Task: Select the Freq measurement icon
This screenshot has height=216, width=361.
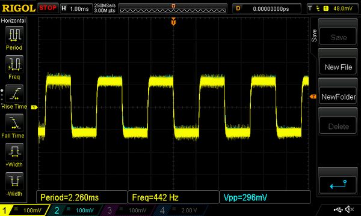Action: [x=14, y=64]
